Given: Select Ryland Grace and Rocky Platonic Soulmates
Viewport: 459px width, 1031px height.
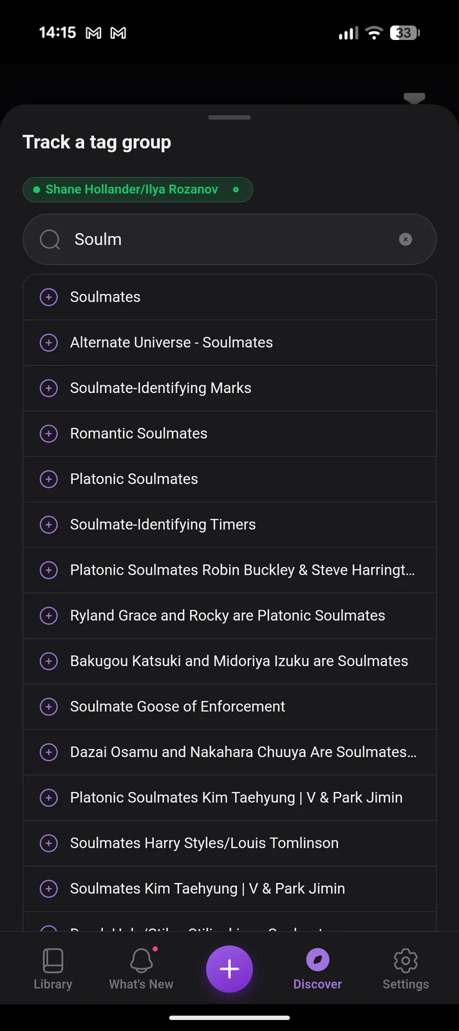Looking at the screenshot, I should [x=229, y=616].
